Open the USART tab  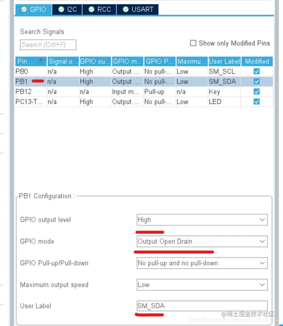pos(138,9)
